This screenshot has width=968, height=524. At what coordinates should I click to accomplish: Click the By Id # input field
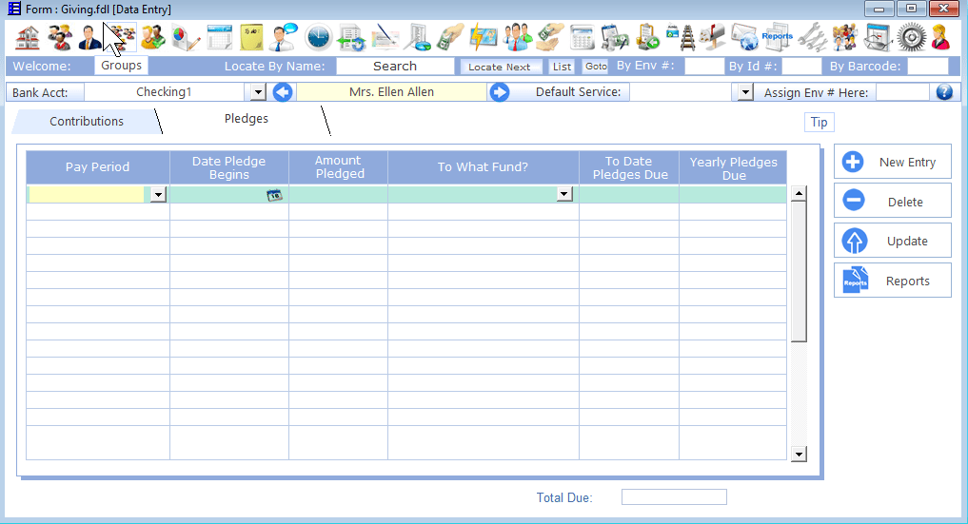coord(802,66)
